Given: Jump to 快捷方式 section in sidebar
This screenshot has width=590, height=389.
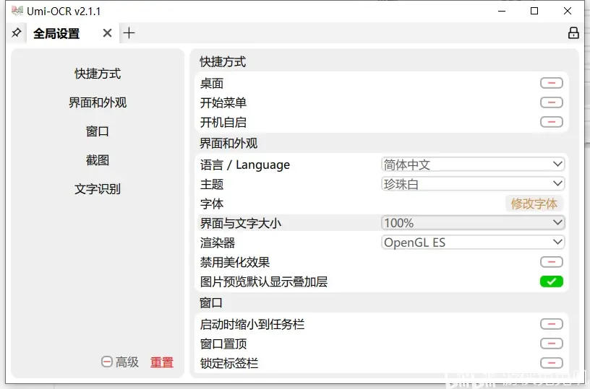Looking at the screenshot, I should (x=98, y=74).
